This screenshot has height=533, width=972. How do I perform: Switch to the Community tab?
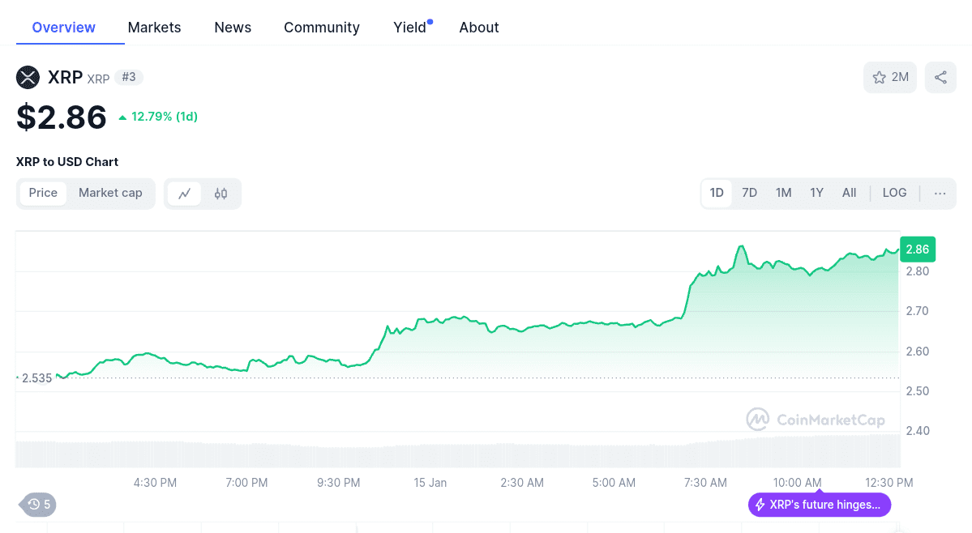(321, 28)
